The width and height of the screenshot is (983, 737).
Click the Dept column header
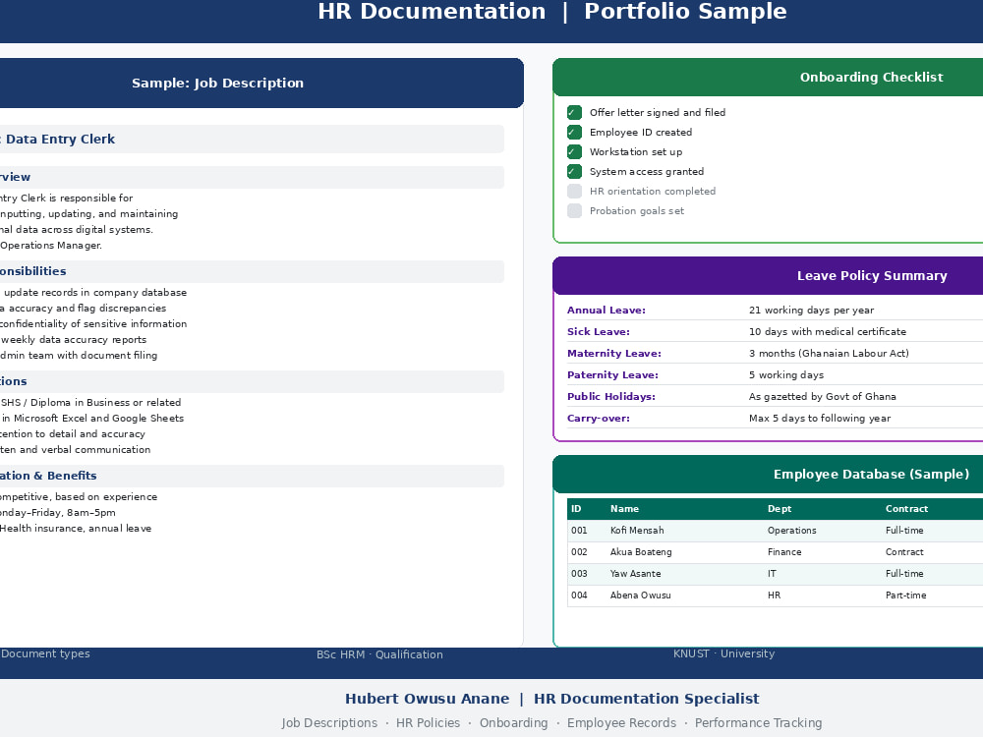(x=780, y=509)
